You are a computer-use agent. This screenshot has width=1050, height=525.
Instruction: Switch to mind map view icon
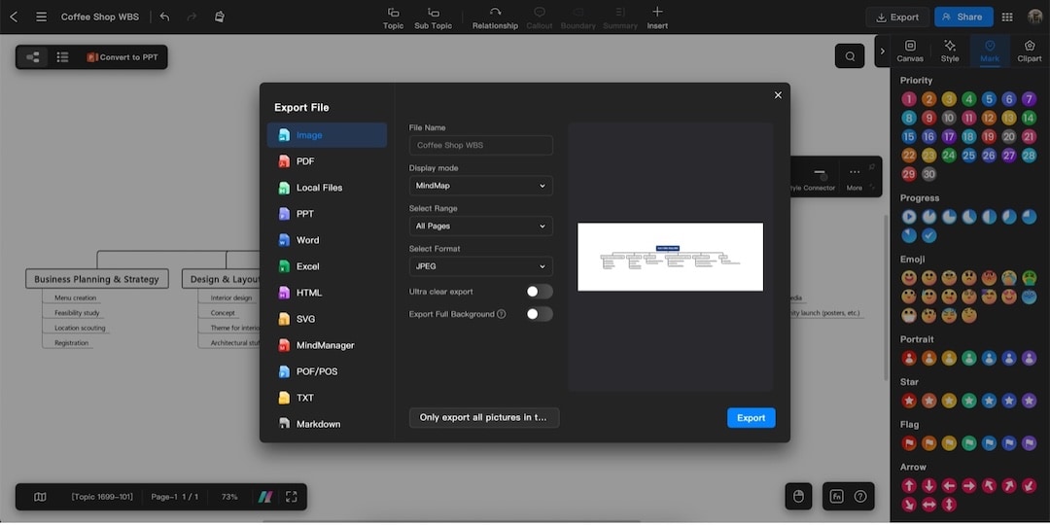pos(32,57)
